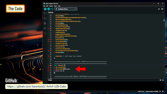Open the Sketch menu
The width and height of the screenshot is (167, 94).
[x=51, y=6]
